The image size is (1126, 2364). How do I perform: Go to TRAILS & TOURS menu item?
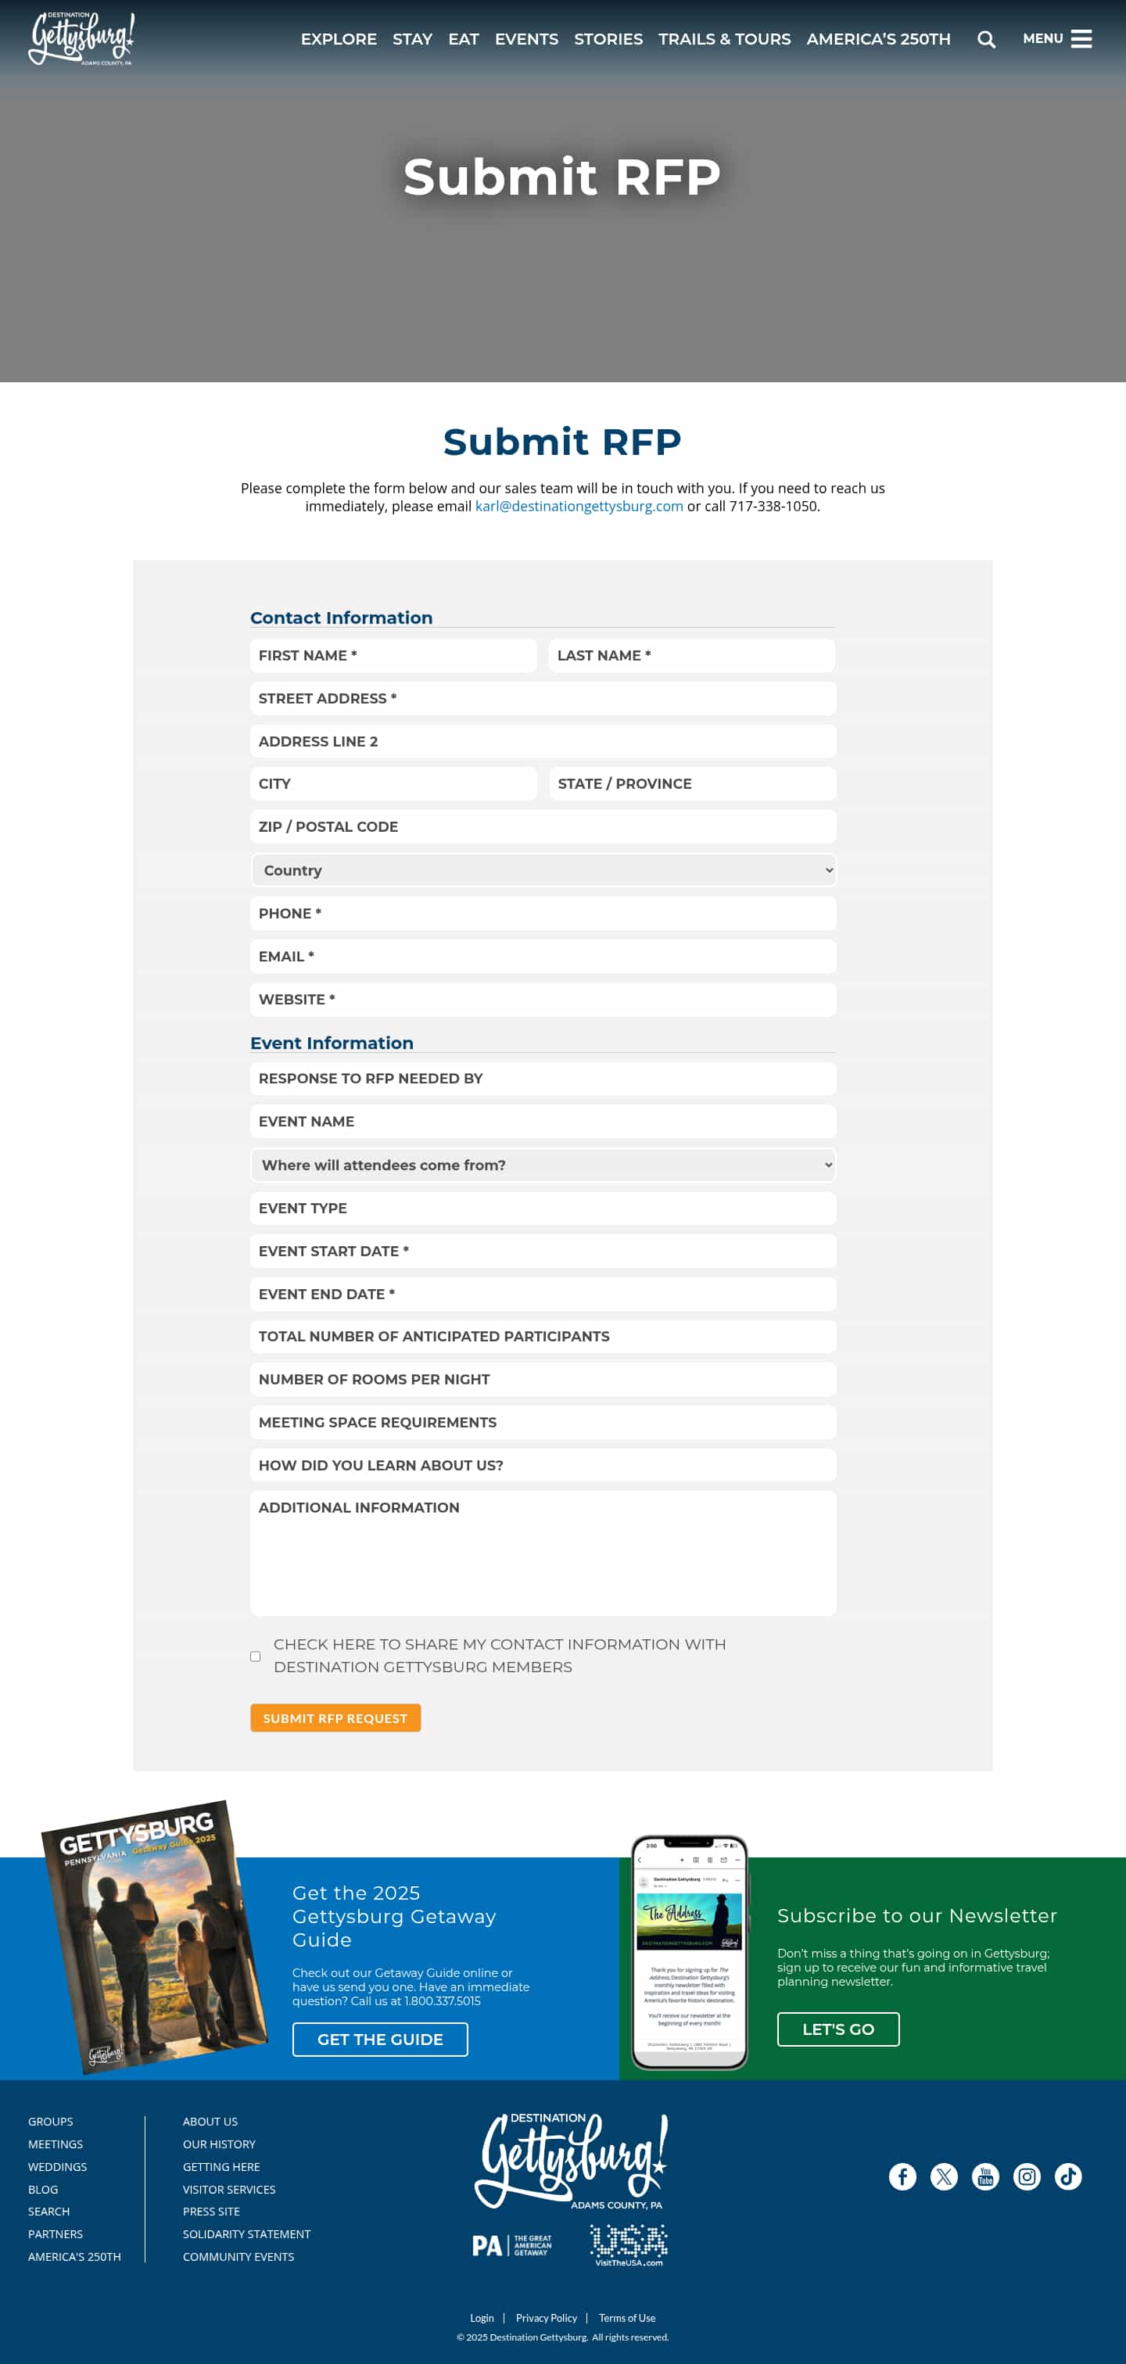point(724,39)
